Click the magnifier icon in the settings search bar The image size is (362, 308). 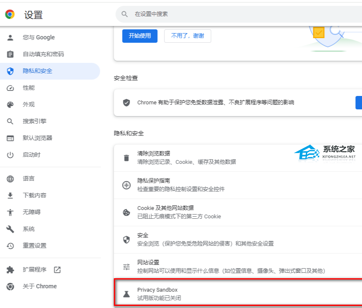[125, 14]
